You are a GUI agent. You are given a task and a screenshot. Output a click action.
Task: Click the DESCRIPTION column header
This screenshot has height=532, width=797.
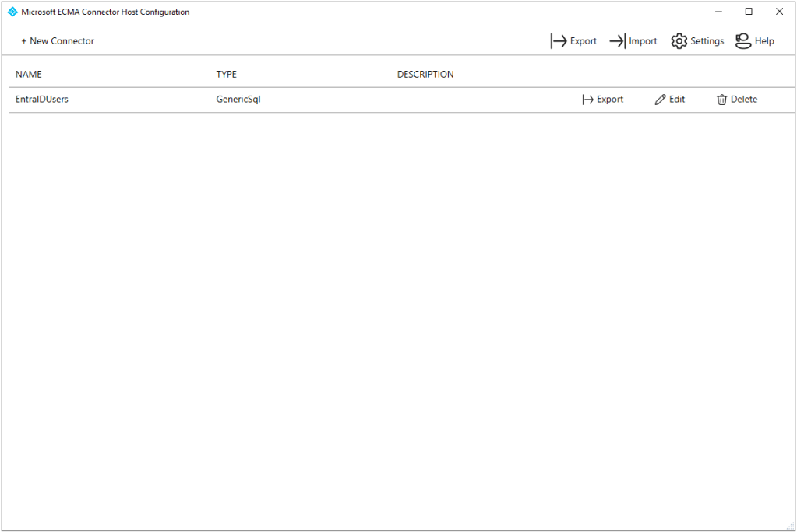click(425, 75)
